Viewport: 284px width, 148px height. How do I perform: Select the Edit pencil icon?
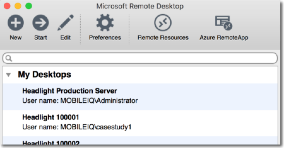click(x=65, y=23)
